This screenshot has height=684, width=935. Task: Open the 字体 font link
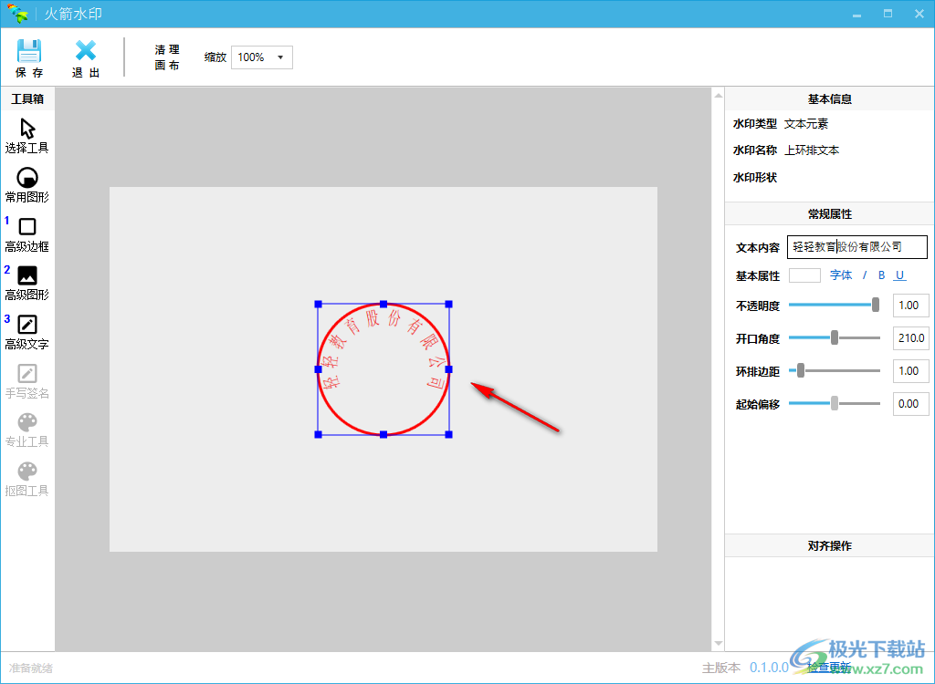point(841,275)
